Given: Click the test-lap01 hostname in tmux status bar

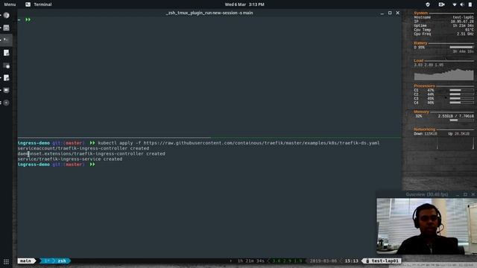Looking at the screenshot, I should (385, 261).
